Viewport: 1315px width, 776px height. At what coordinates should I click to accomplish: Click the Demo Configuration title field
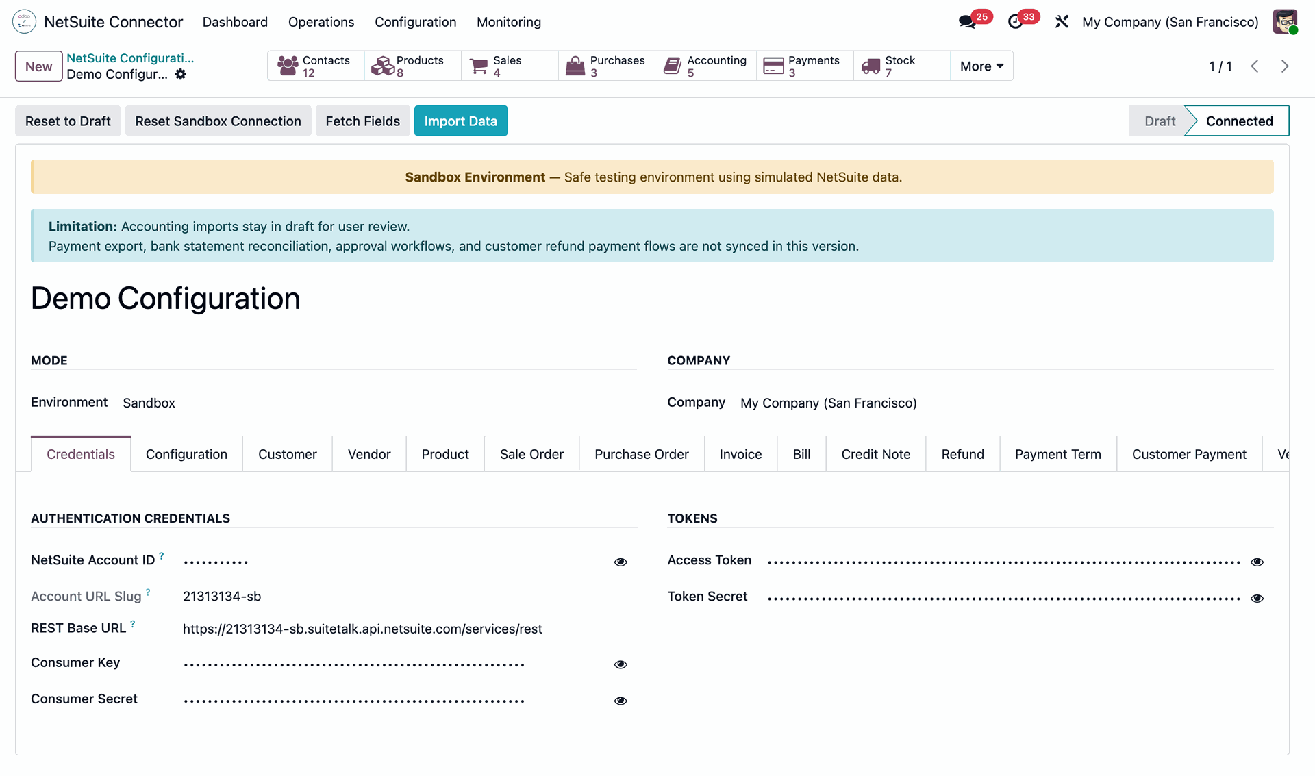[166, 299]
